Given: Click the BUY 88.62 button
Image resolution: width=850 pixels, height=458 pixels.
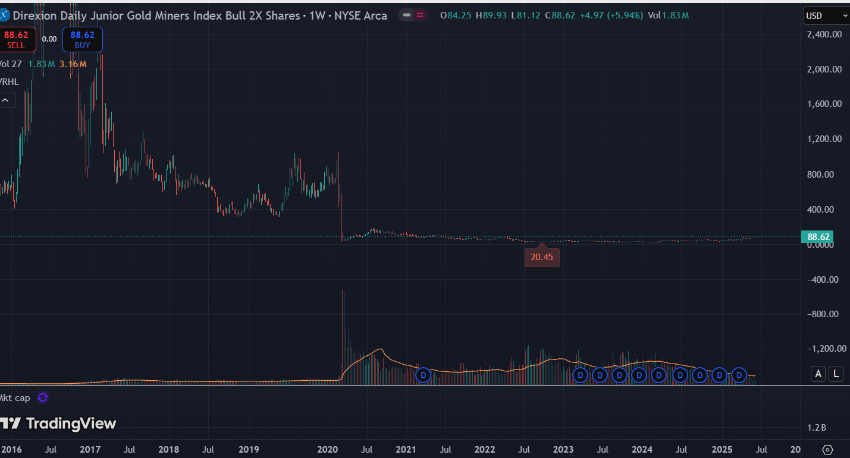Looking at the screenshot, I should coord(83,40).
